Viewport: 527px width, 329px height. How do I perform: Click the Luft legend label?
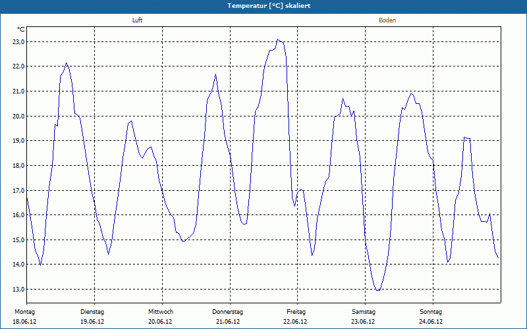pyautogui.click(x=137, y=20)
